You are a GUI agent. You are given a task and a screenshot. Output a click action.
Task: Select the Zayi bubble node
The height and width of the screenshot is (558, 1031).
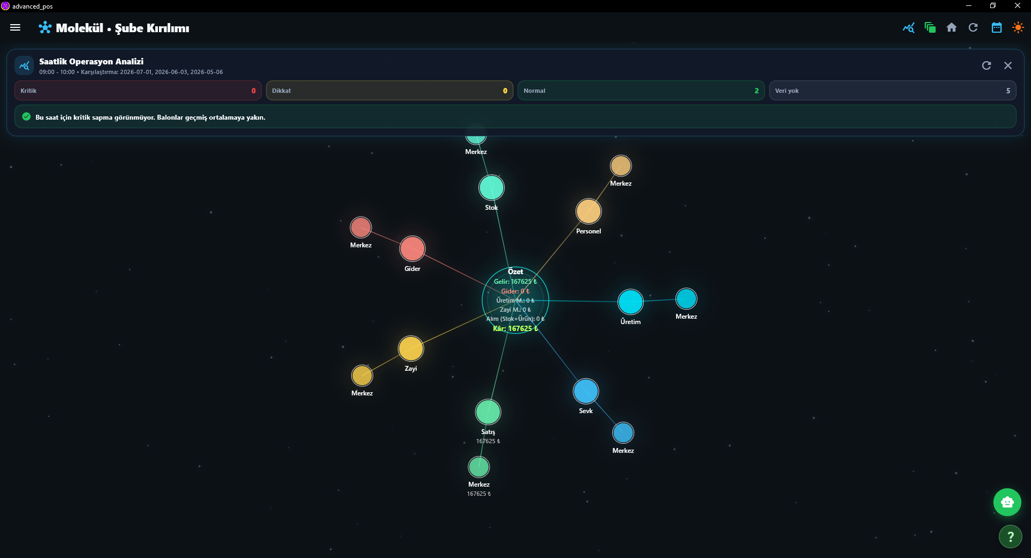pyautogui.click(x=411, y=349)
